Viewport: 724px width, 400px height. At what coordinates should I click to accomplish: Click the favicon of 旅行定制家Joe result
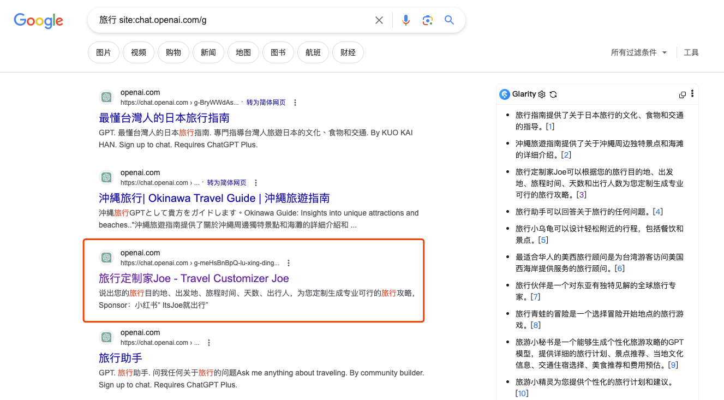106,258
